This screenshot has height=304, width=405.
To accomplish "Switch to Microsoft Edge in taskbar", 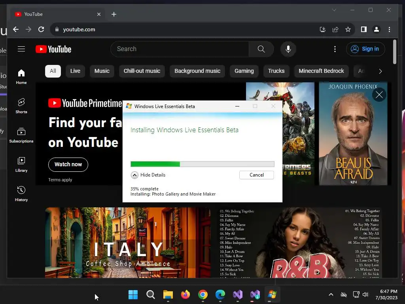I will [220, 294].
